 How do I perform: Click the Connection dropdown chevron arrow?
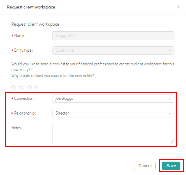(170, 98)
